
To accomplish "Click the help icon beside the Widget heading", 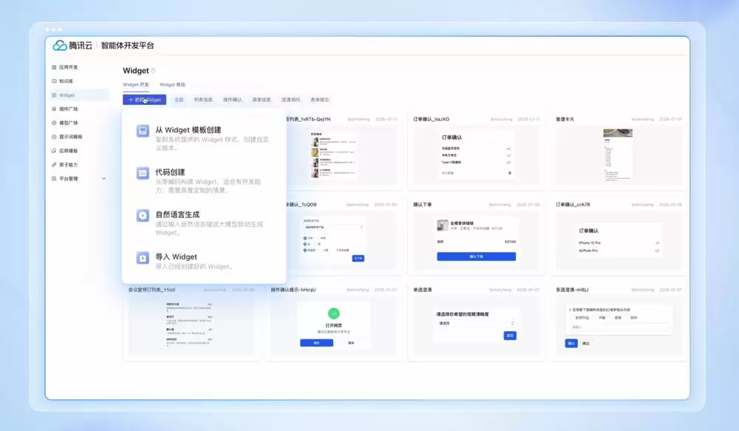I will 151,70.
